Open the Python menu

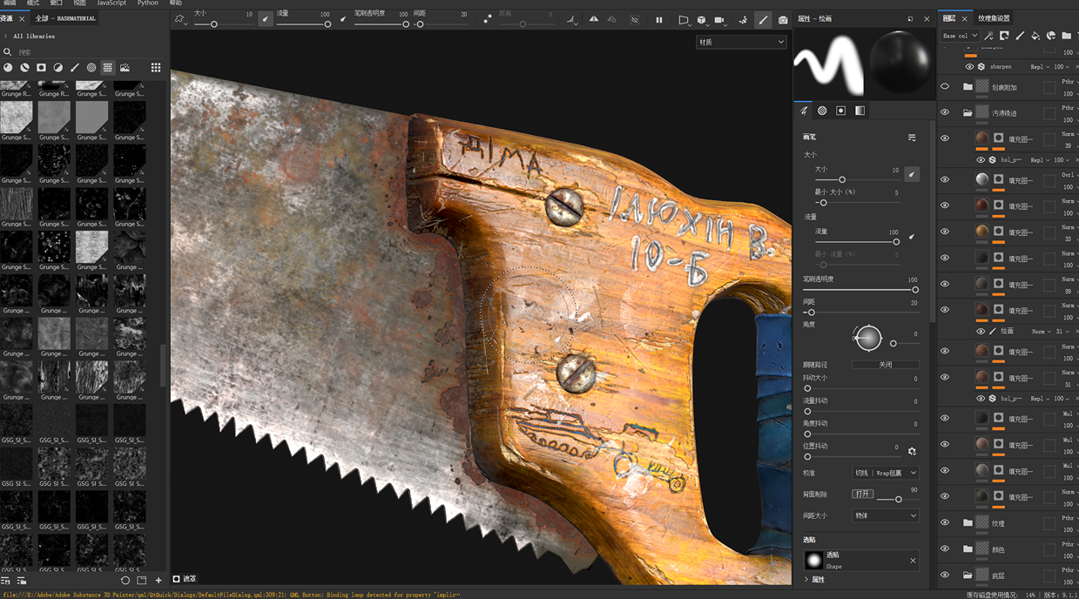pyautogui.click(x=147, y=3)
